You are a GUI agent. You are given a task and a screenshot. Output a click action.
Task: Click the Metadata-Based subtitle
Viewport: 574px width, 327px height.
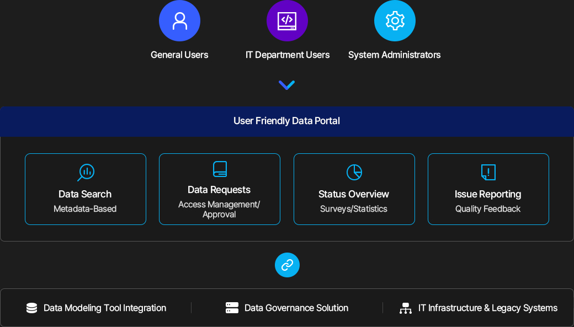pyautogui.click(x=85, y=209)
